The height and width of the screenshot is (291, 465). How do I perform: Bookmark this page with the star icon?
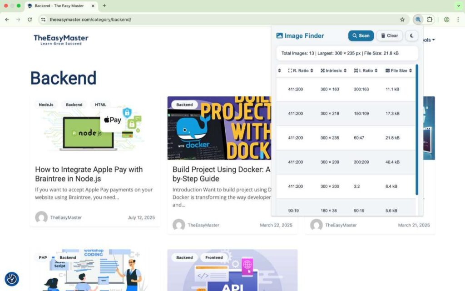tap(402, 20)
